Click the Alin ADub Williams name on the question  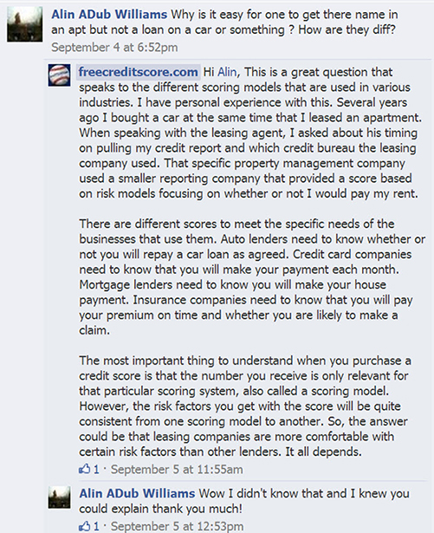(x=109, y=15)
